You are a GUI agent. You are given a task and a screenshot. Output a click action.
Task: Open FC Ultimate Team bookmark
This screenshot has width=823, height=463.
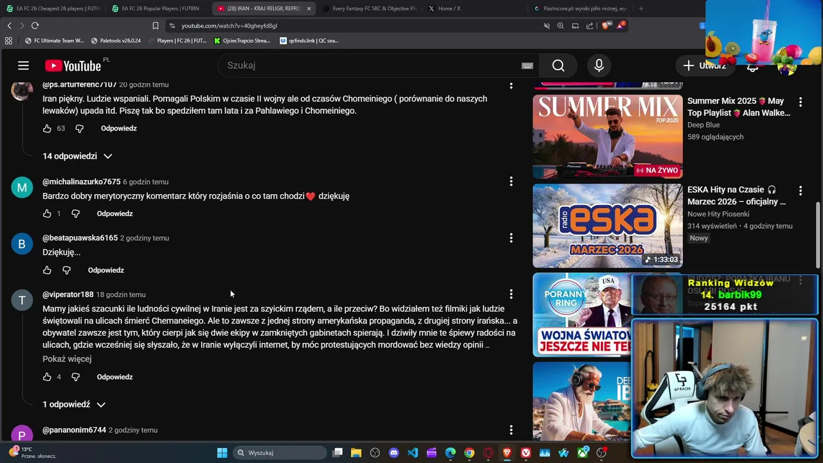point(54,41)
